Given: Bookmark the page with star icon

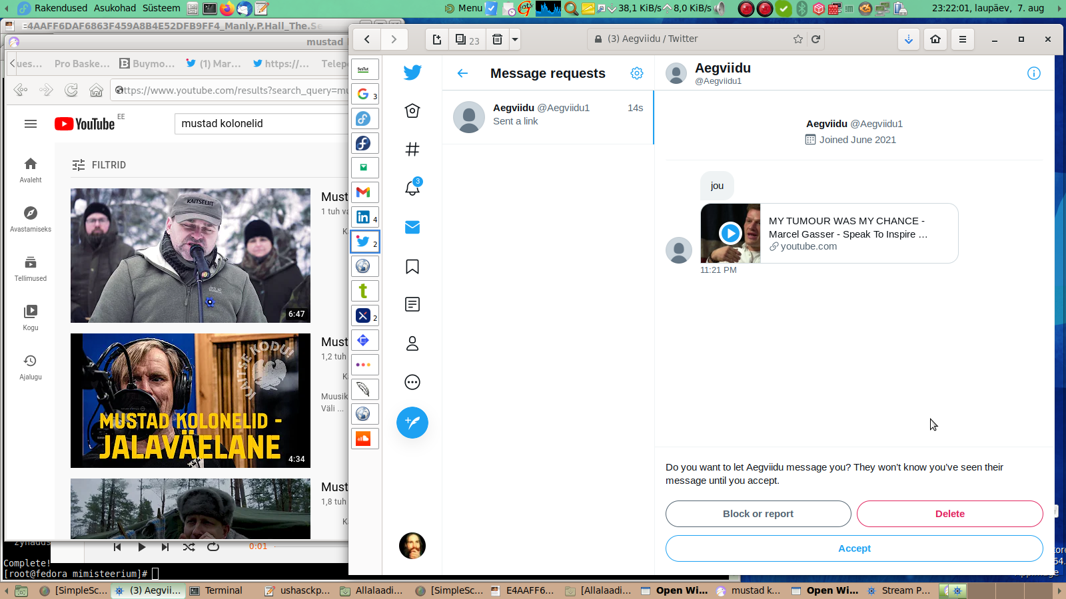Looking at the screenshot, I should 798,39.
